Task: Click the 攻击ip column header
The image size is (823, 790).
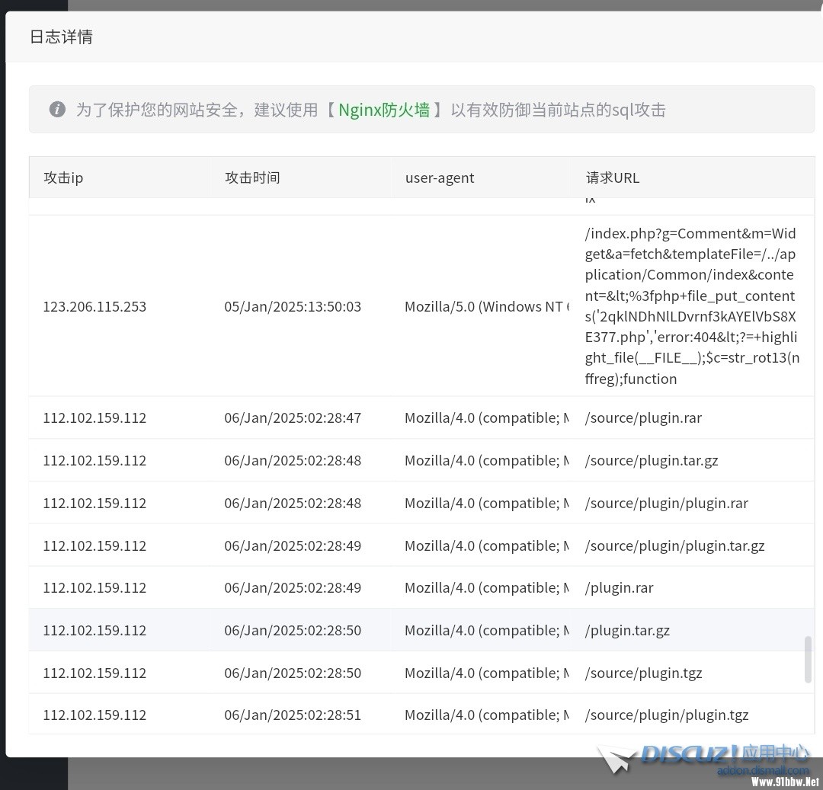Action: click(x=63, y=178)
